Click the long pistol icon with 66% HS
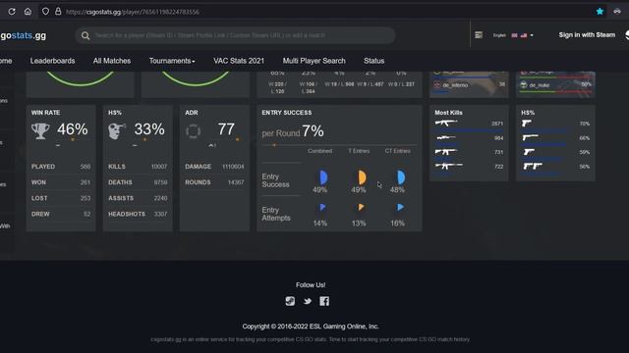 (x=530, y=137)
